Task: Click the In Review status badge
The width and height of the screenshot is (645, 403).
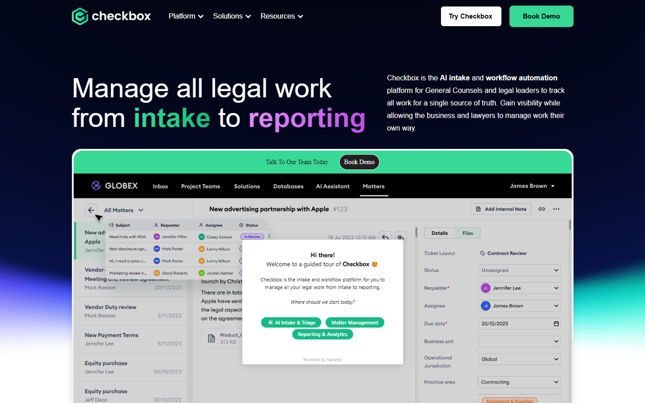Action: pyautogui.click(x=252, y=237)
